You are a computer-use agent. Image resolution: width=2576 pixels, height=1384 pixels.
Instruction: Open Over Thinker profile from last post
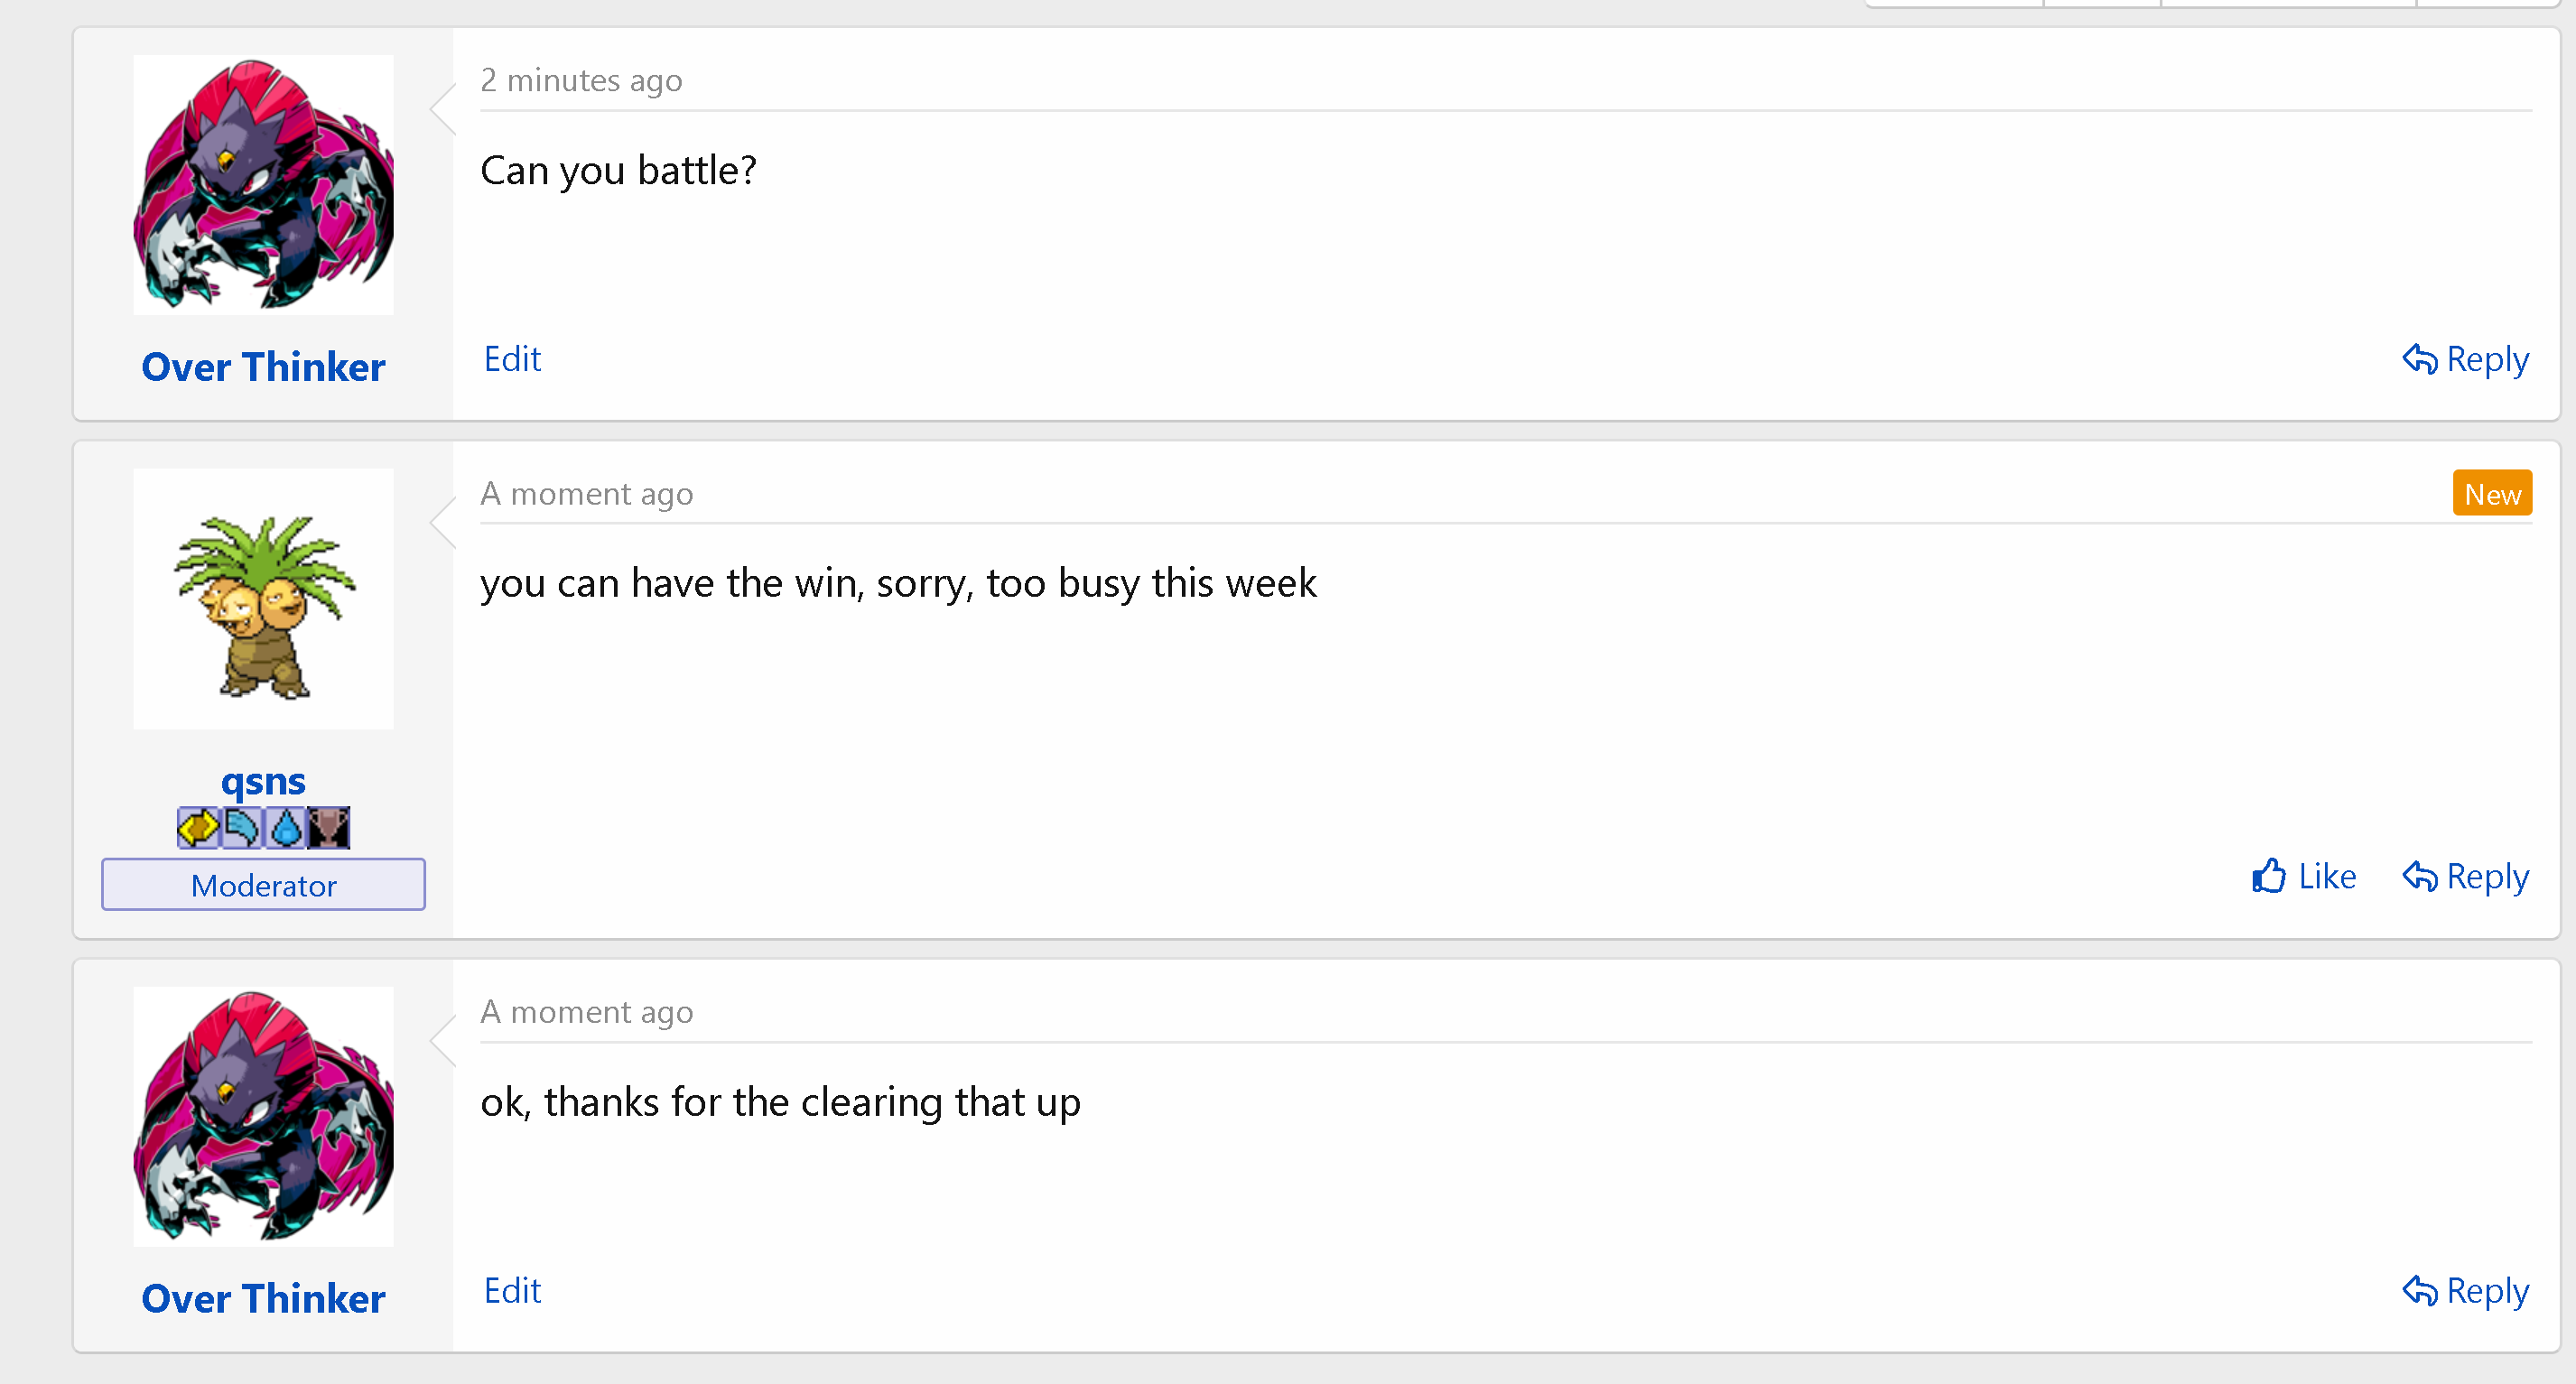[263, 1298]
